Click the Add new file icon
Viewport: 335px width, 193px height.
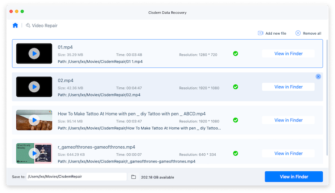(x=260, y=33)
